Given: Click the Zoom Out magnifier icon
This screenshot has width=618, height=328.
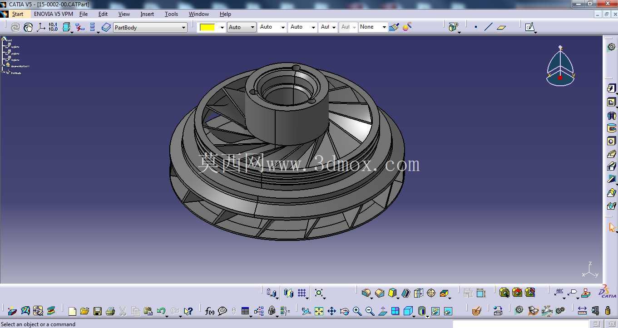Looking at the screenshot, I should point(370,311).
